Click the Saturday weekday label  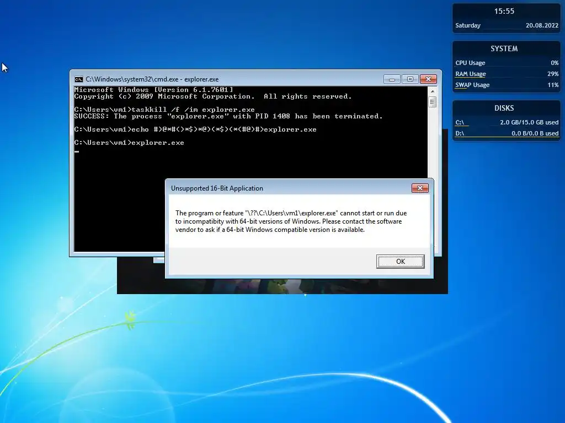468,25
